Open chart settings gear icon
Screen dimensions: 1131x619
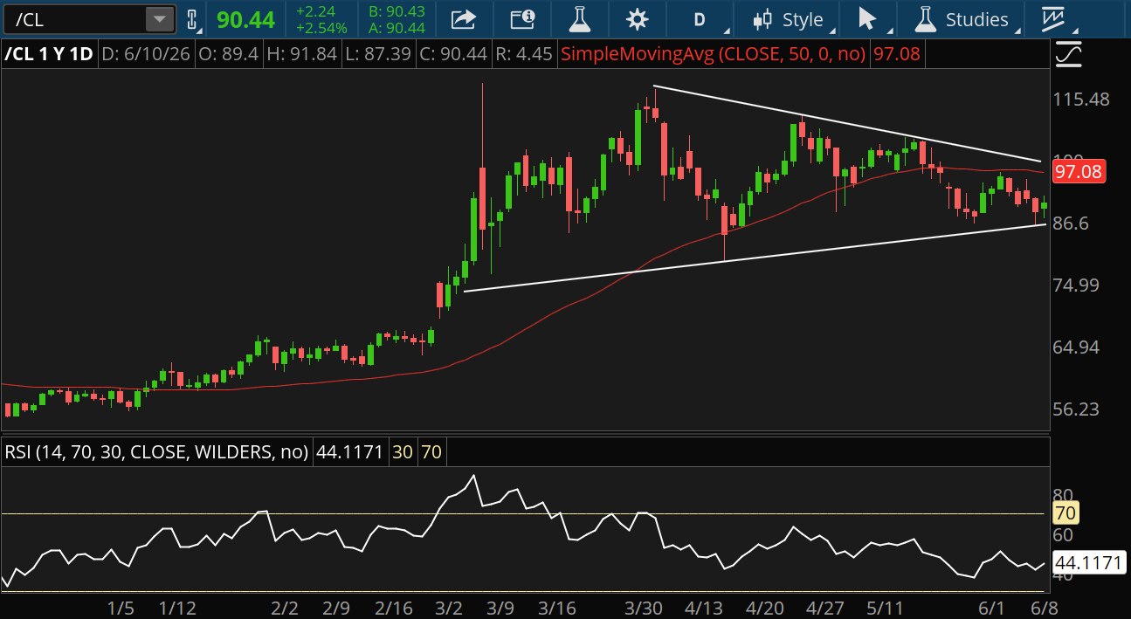pyautogui.click(x=638, y=19)
